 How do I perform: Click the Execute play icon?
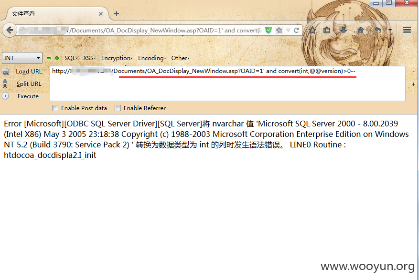[5, 96]
